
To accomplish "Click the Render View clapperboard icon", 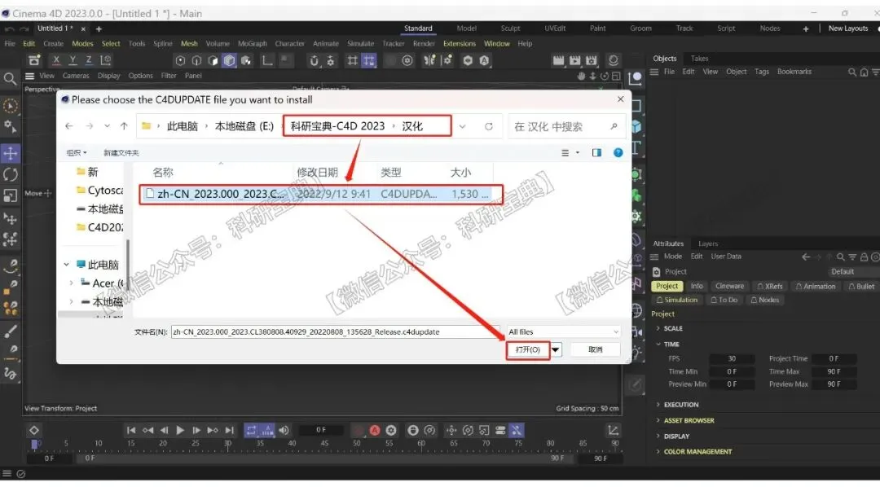I will [x=558, y=60].
